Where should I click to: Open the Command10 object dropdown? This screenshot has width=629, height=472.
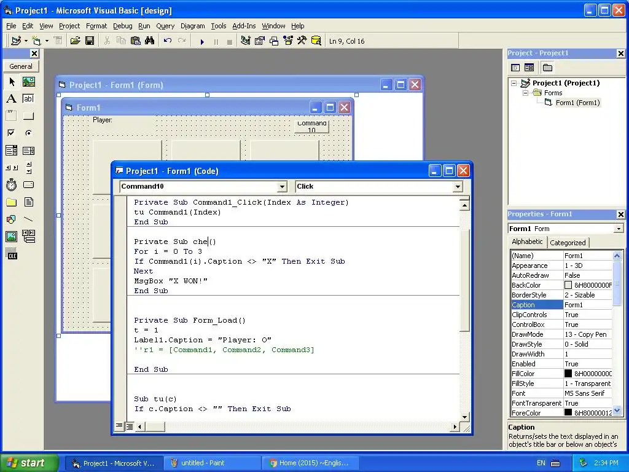(282, 187)
